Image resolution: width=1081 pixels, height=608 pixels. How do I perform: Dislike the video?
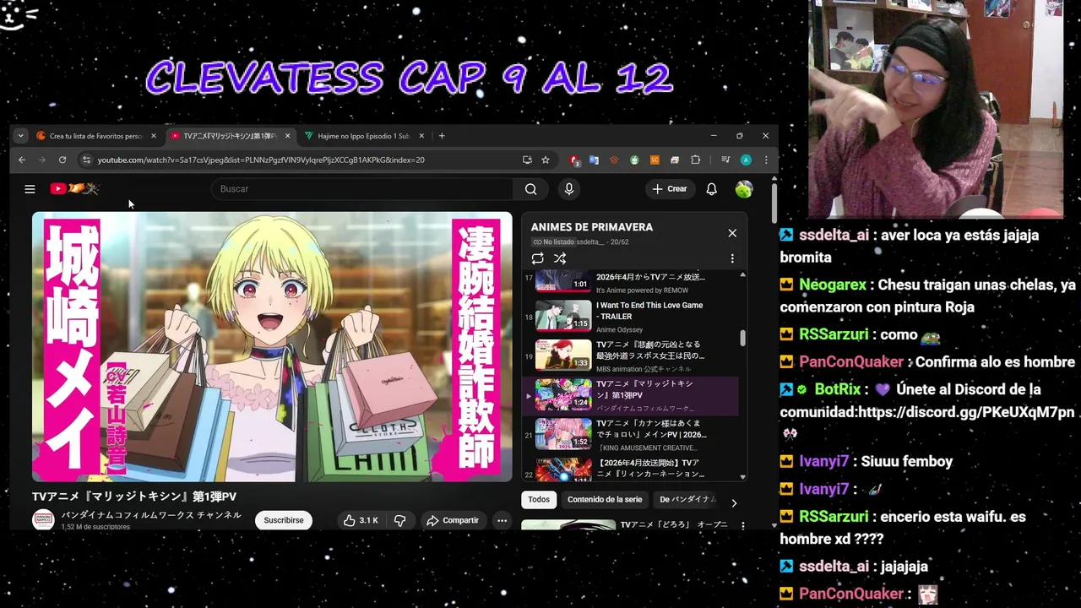[x=400, y=520]
